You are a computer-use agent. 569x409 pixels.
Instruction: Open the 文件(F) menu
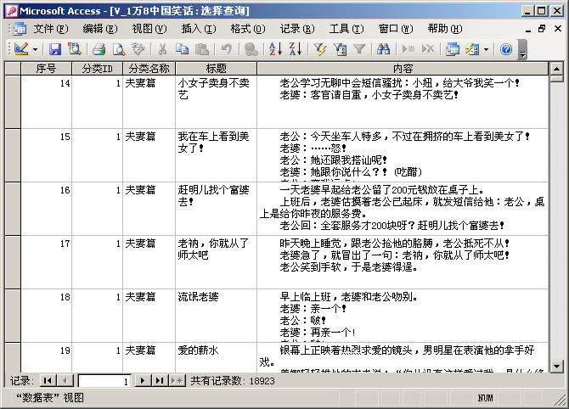pos(51,29)
